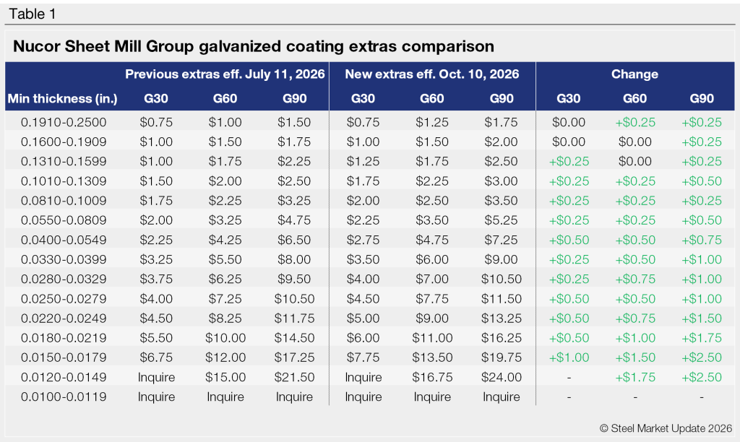Viewport: 740px width, 442px height.
Task: Select thickness row 0.0120-0.0149
Action: point(370,377)
